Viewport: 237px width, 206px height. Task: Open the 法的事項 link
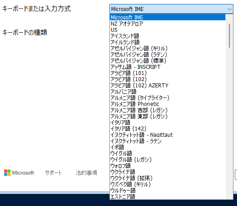86,172
